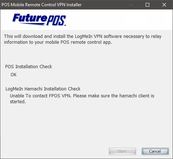Click the OK status under POS check

(14, 75)
